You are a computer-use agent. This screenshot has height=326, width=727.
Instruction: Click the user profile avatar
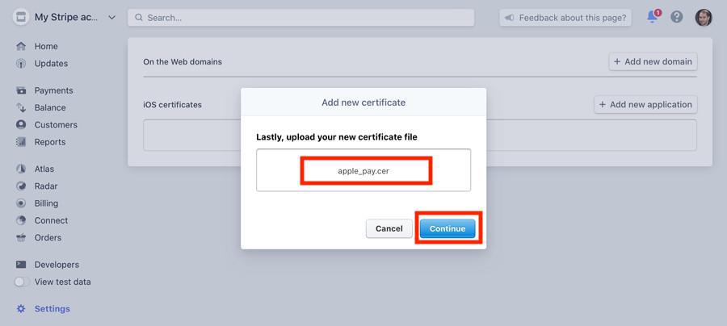click(x=704, y=17)
